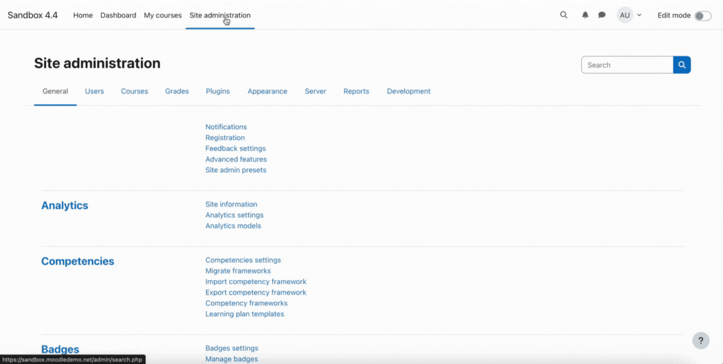Viewport: 723px width, 364px height.
Task: Toggle the Edit mode switch
Action: (703, 16)
